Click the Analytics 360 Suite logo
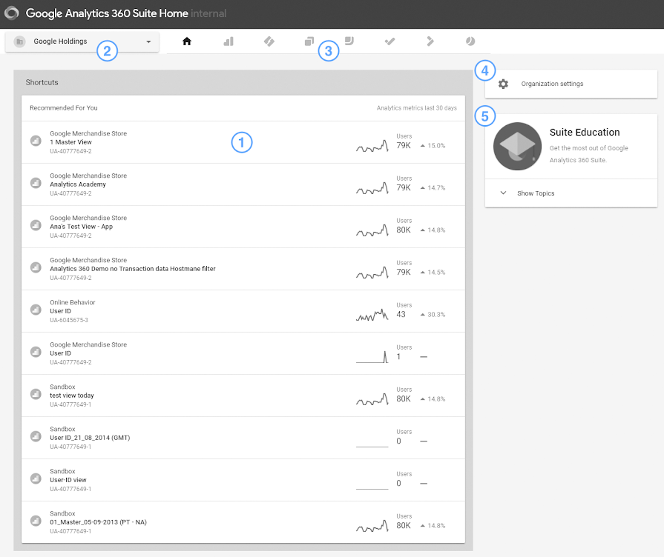The image size is (664, 557). pyautogui.click(x=12, y=13)
